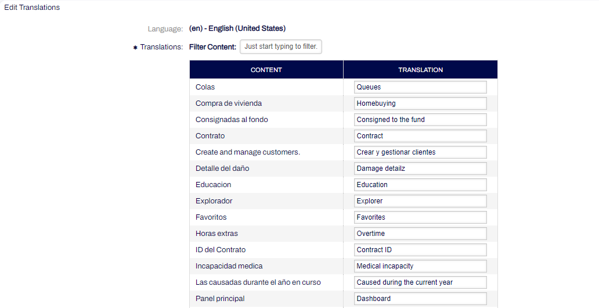This screenshot has width=599, height=308.
Task: Edit the translation field containing Education
Action: point(420,185)
